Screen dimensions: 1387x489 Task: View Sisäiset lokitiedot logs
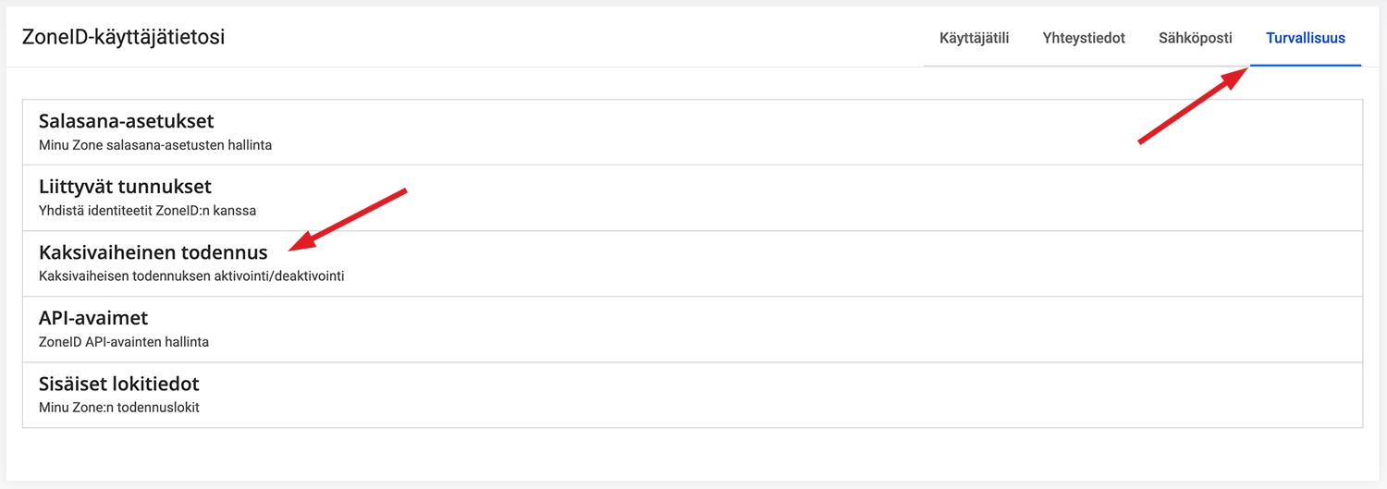pyautogui.click(x=118, y=384)
